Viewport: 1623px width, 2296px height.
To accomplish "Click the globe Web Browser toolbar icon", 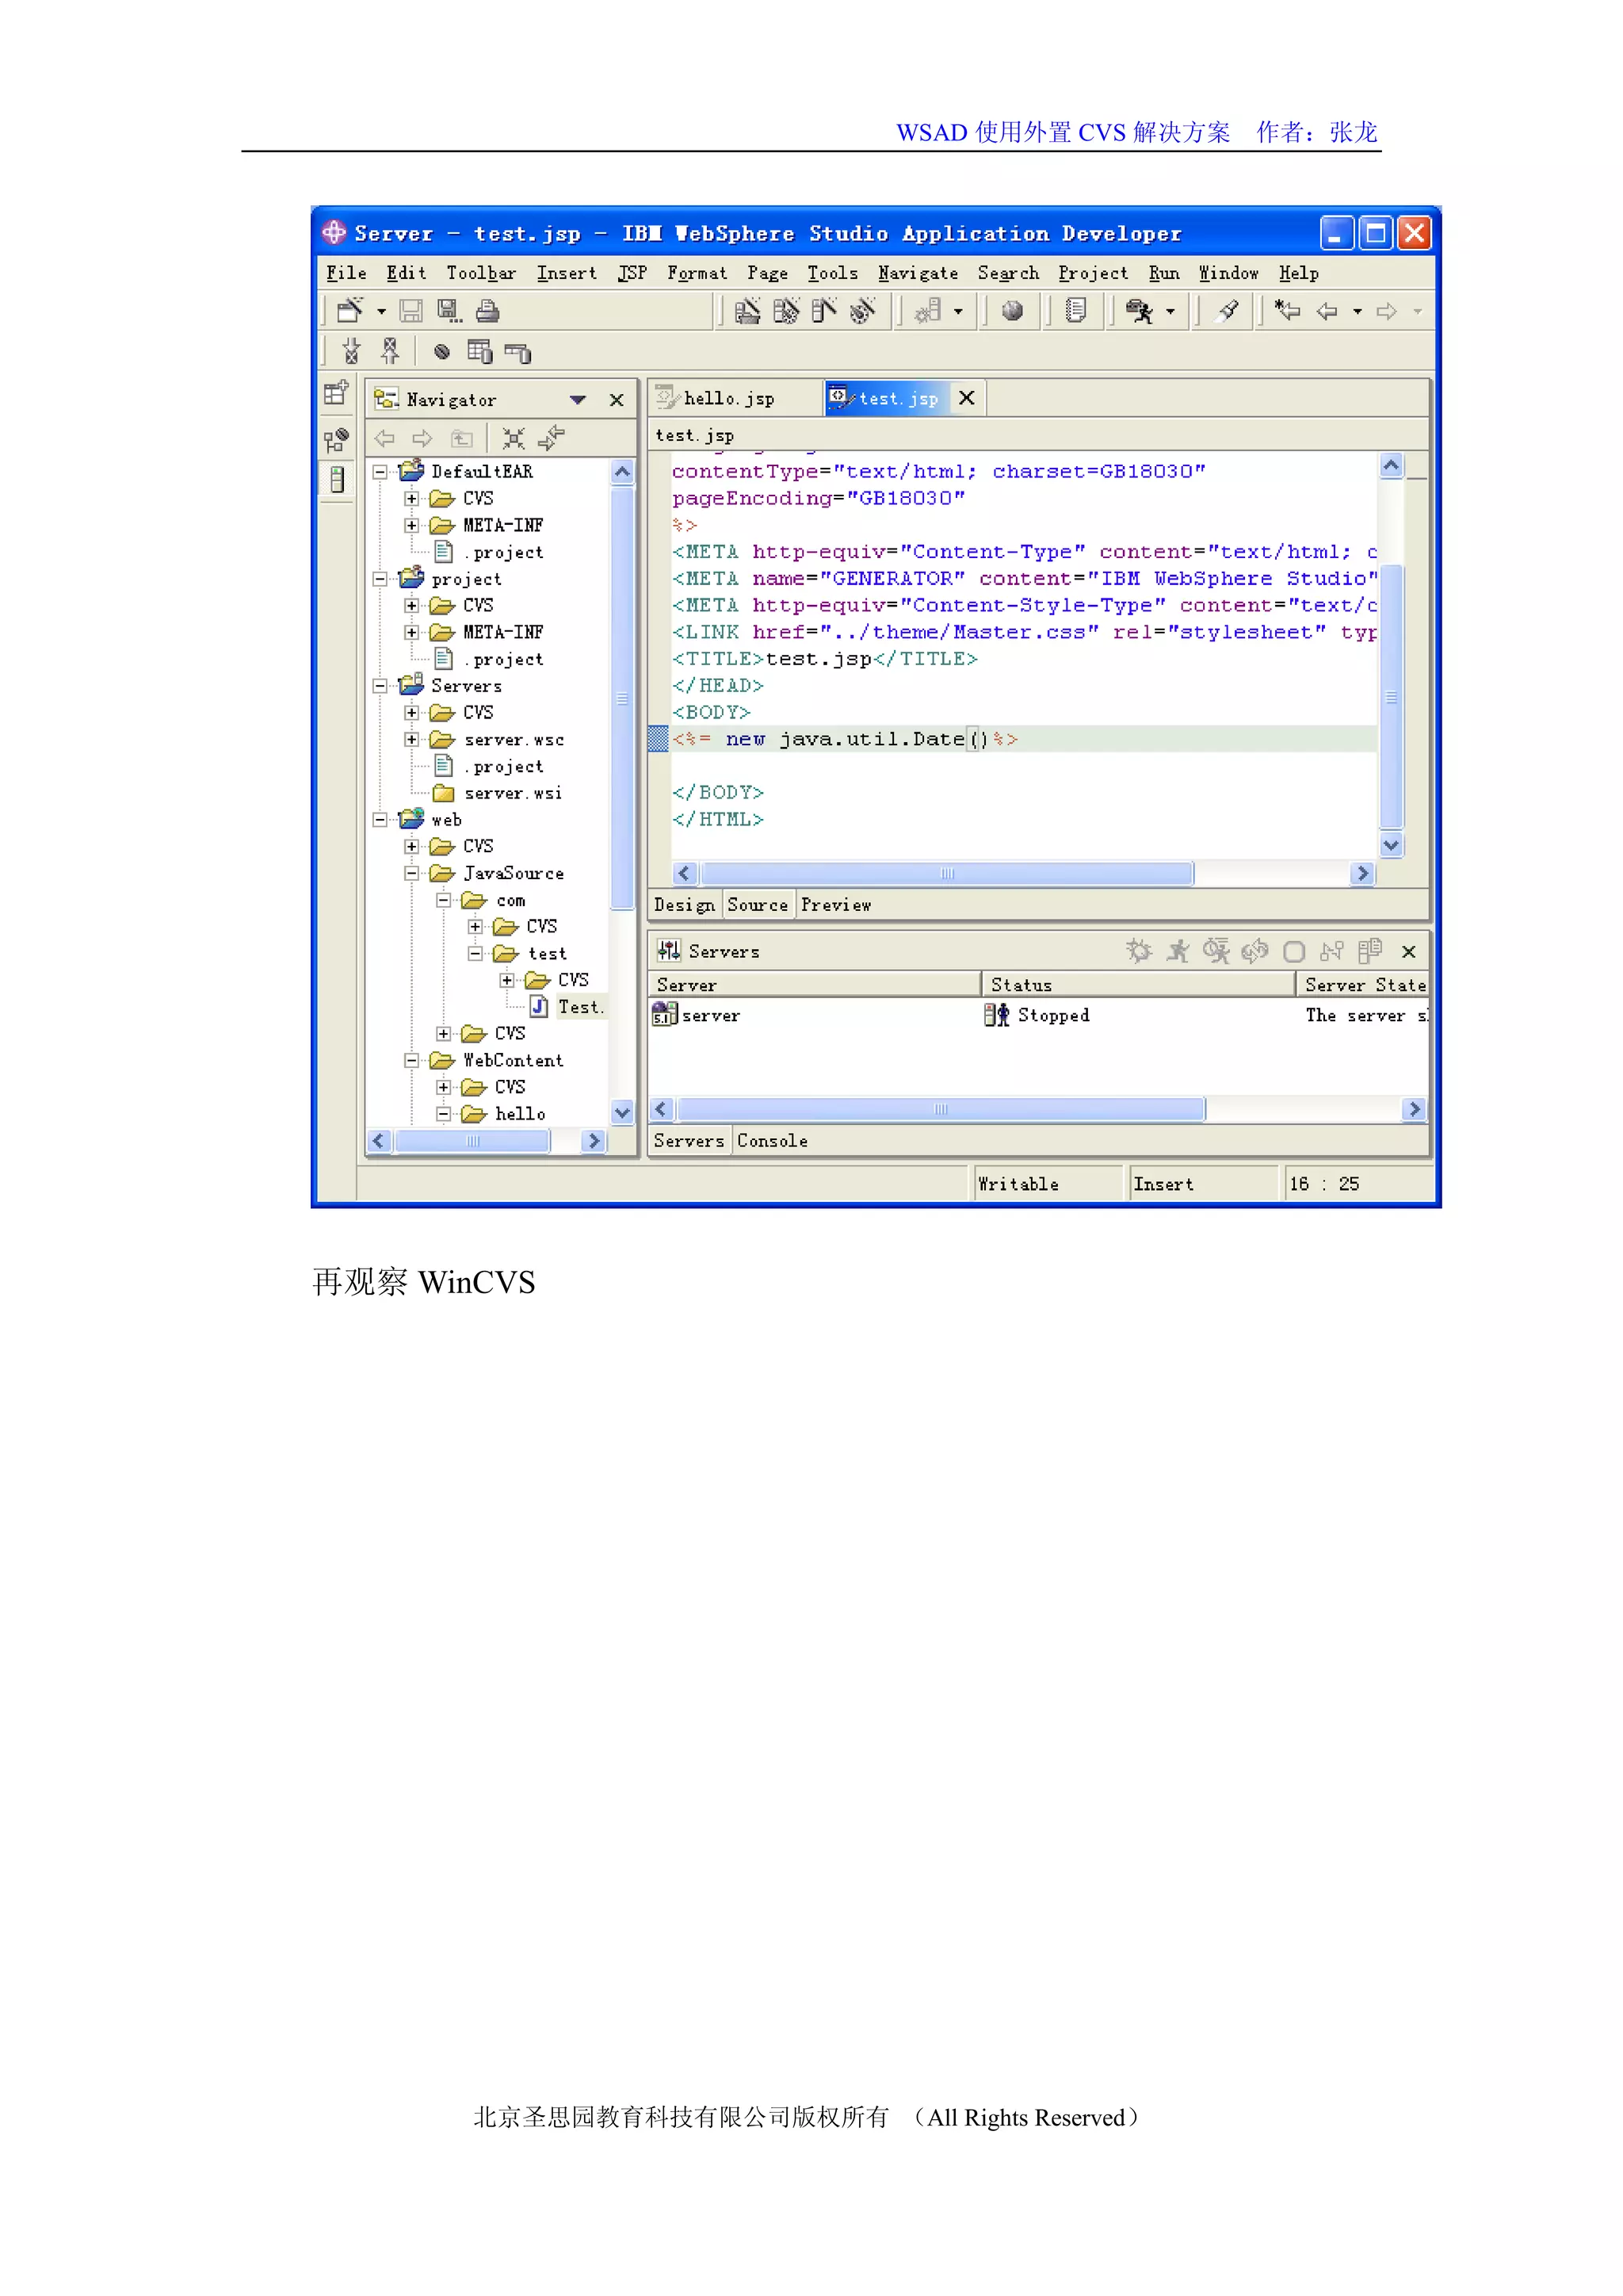I will 1012,311.
